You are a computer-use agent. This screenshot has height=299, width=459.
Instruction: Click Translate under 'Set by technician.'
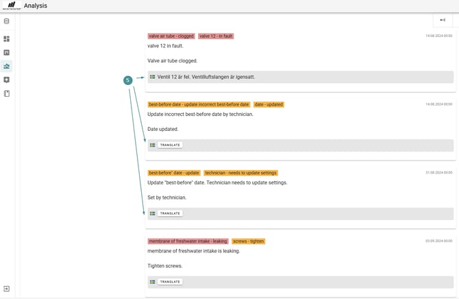[x=170, y=213]
